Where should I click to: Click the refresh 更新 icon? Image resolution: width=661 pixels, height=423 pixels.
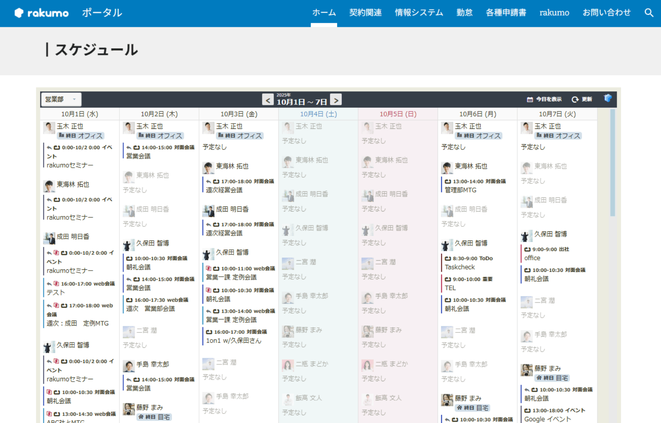click(575, 100)
